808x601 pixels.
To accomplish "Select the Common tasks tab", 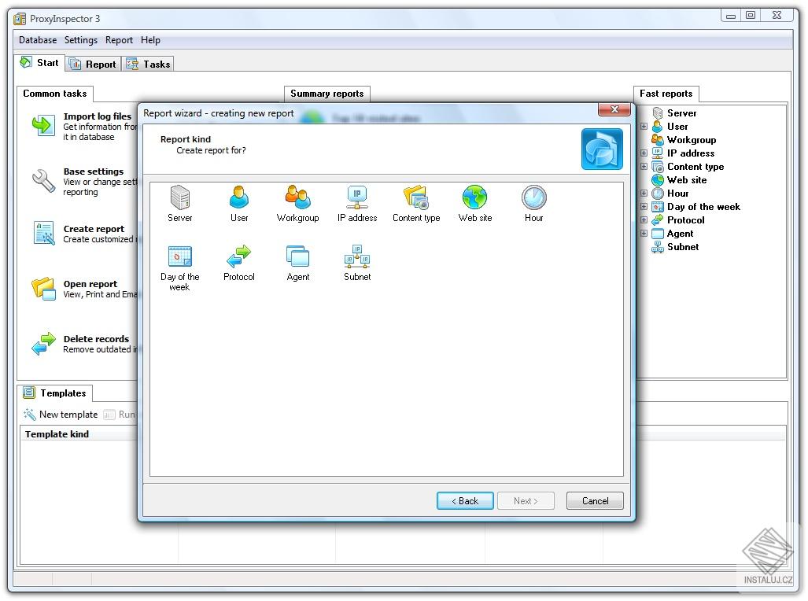I will click(54, 94).
